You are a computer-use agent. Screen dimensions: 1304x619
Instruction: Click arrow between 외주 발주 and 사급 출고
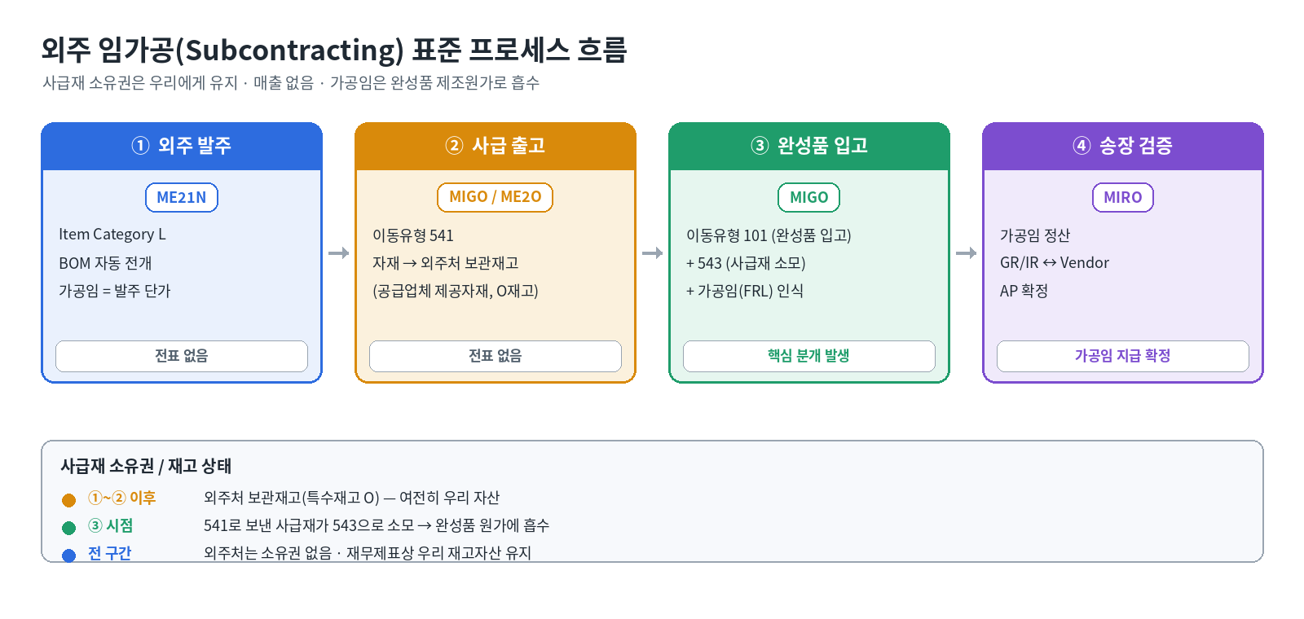[x=338, y=253]
